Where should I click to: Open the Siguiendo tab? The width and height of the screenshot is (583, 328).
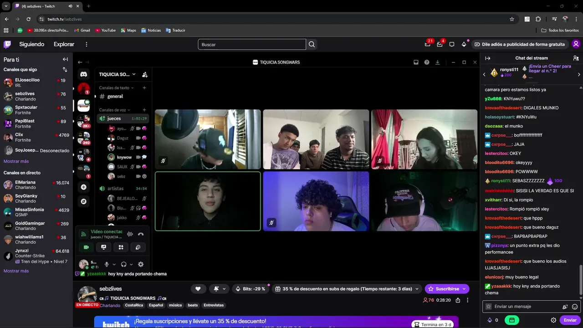[31, 44]
